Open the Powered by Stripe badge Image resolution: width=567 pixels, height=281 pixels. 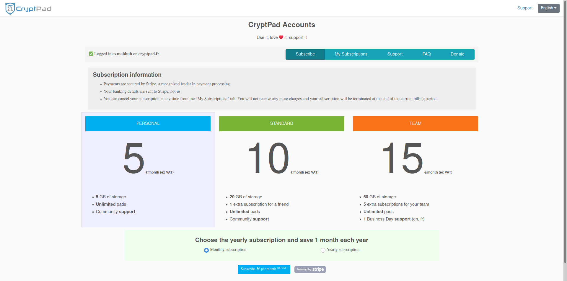(310, 269)
